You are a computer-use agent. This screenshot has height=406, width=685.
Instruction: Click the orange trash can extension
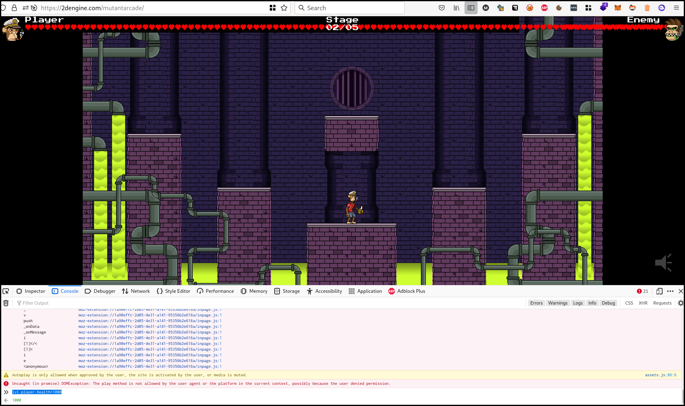click(x=647, y=8)
